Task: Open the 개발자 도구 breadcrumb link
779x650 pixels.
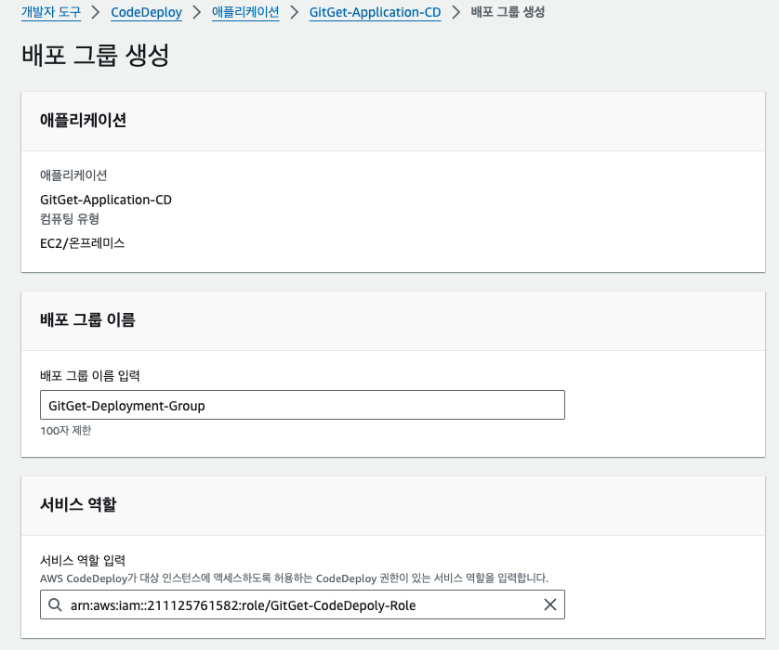Action: (51, 12)
